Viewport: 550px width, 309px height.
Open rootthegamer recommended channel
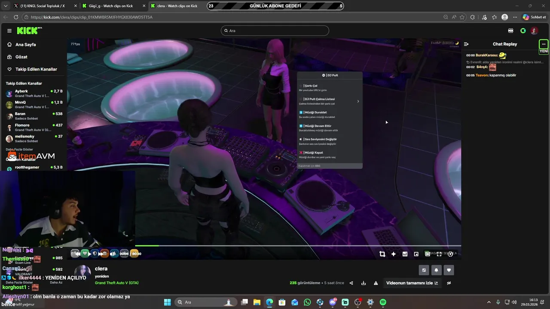coord(34,167)
